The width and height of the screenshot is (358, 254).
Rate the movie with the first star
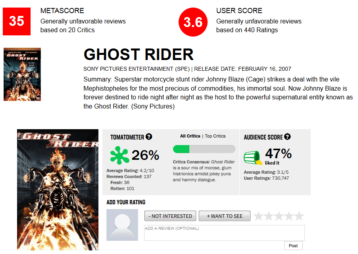pyautogui.click(x=258, y=216)
